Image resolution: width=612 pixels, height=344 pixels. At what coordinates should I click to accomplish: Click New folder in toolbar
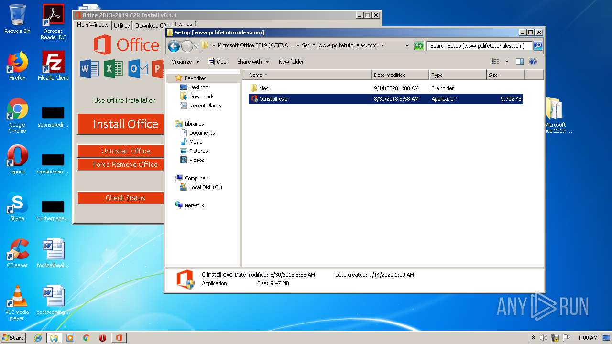tap(291, 62)
